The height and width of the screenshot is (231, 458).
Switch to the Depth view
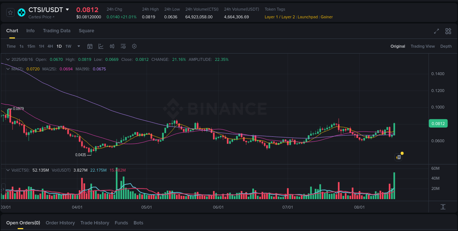tap(446, 46)
